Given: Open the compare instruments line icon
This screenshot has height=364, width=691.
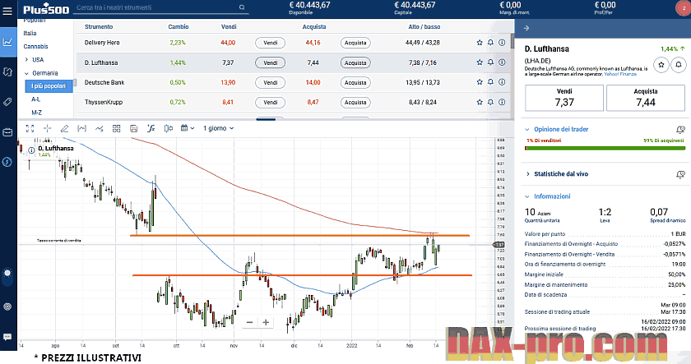Looking at the screenshot, I should [x=100, y=128].
